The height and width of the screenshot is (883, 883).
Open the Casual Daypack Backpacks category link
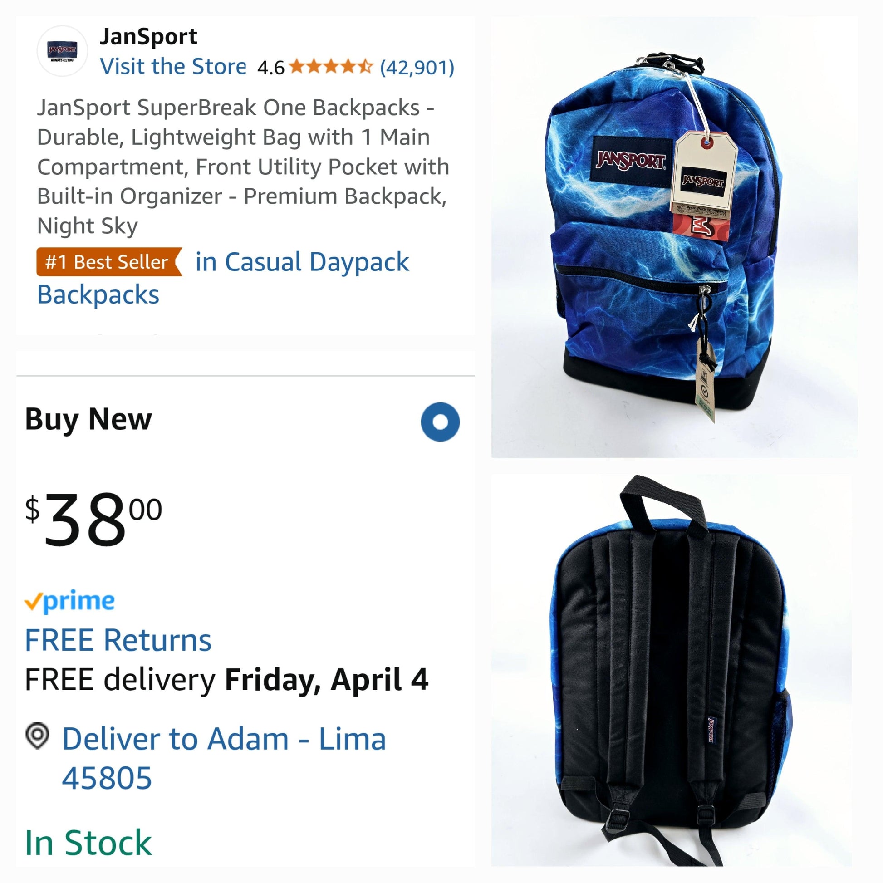[223, 278]
